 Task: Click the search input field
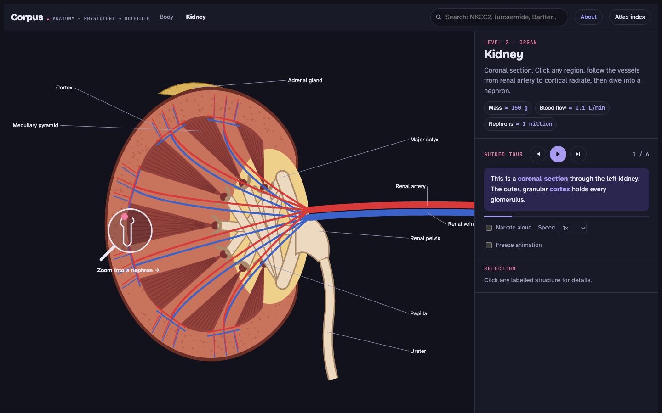(499, 17)
